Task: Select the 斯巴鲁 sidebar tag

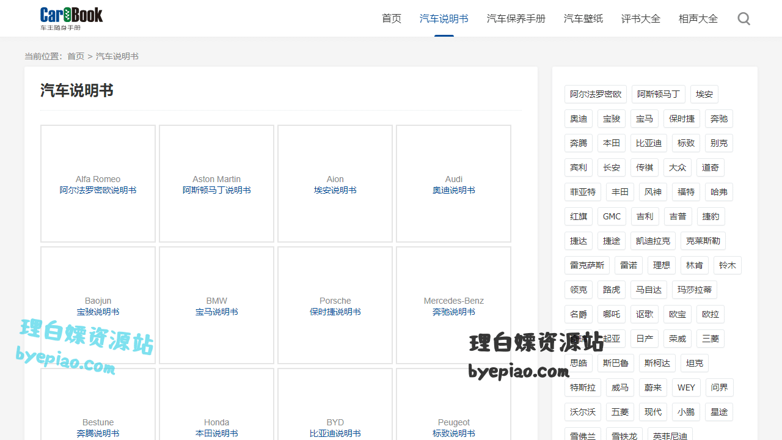Action: pos(616,363)
